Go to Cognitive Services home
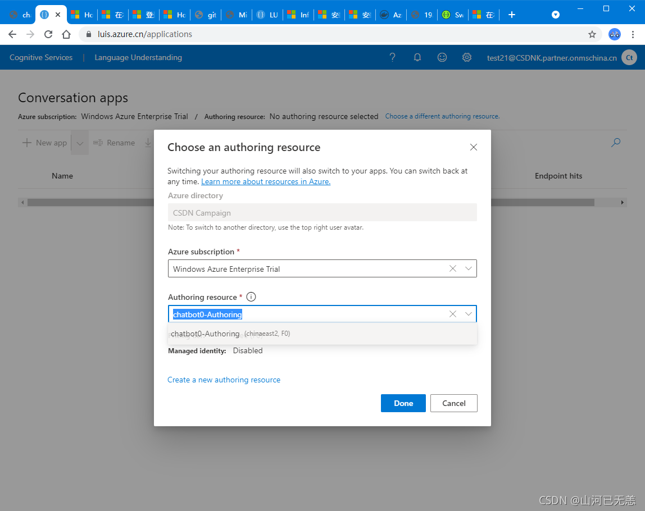This screenshot has height=511, width=645. tap(41, 57)
